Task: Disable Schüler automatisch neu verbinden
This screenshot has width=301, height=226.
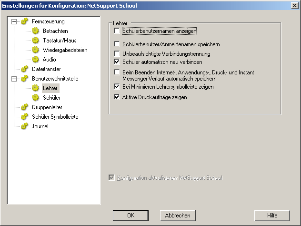Action: pyautogui.click(x=117, y=62)
